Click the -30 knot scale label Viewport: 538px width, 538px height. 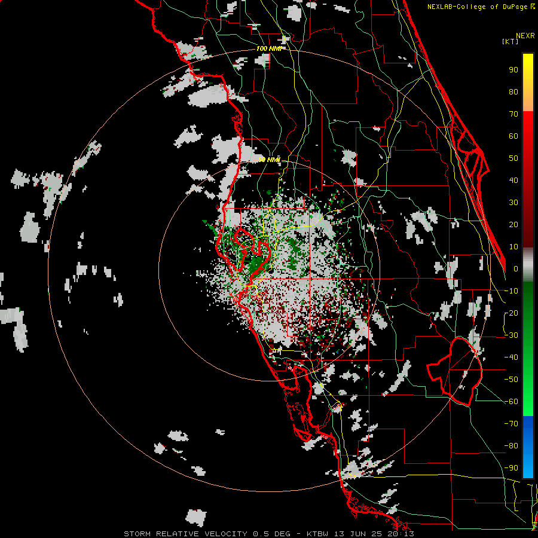[511, 335]
